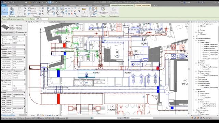Select the Modify arrow tool
This screenshot has width=219, height=123.
[x=4, y=11]
